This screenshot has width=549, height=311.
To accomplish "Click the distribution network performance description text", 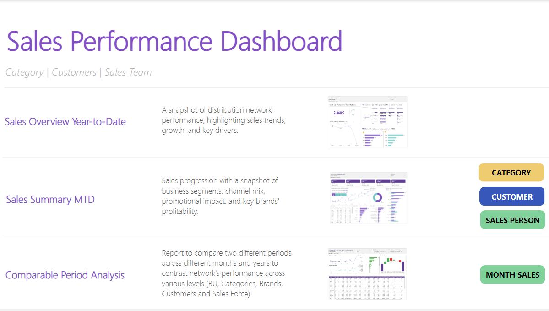I will pyautogui.click(x=223, y=120).
